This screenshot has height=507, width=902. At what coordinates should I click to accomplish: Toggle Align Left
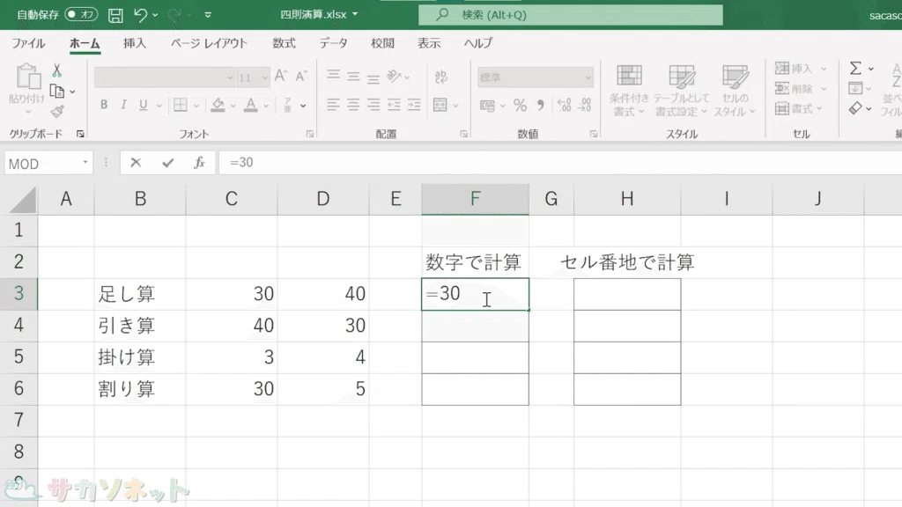click(x=333, y=105)
